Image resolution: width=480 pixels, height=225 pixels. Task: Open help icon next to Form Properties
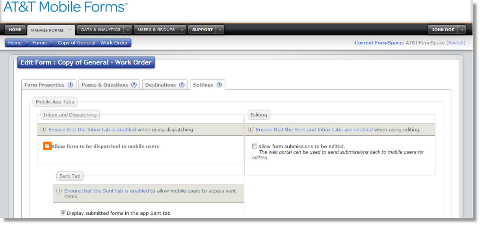click(71, 85)
